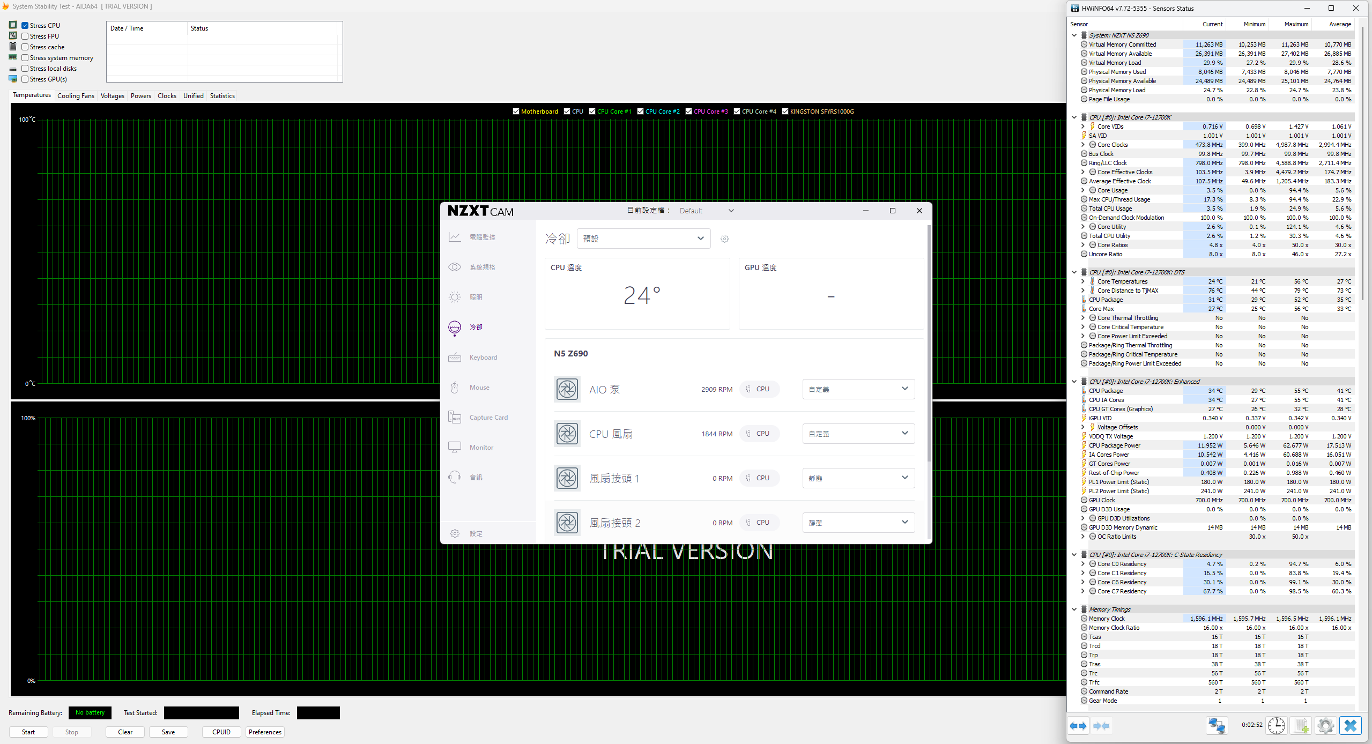This screenshot has height=744, width=1372.
Task: Open HWiNFO network remote monitoring icon
Action: pos(1217,726)
